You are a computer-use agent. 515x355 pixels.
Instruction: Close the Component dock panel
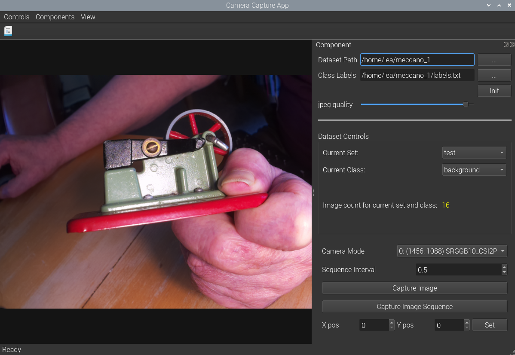tap(512, 44)
